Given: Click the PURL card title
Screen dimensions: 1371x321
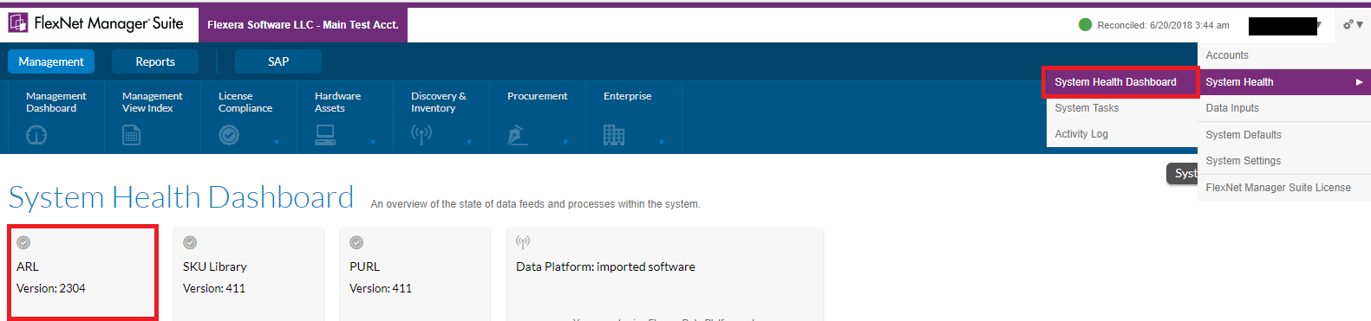Looking at the screenshot, I should point(365,266).
